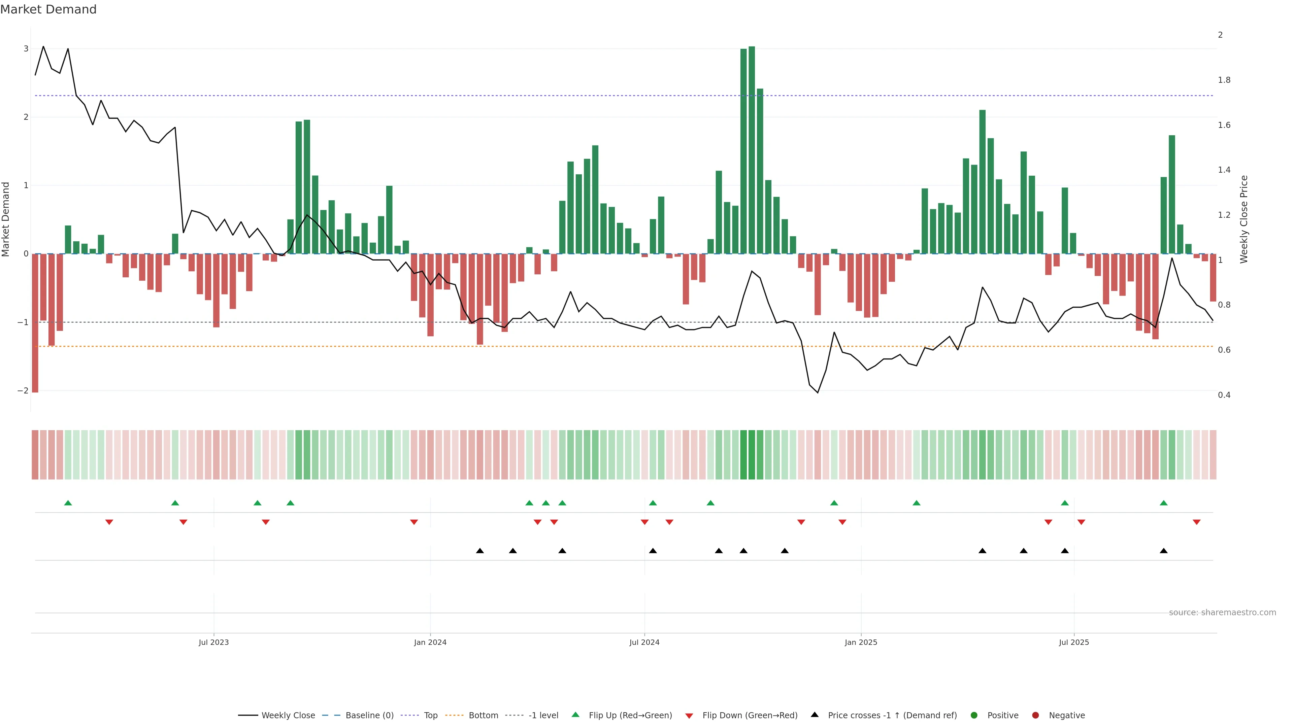Click the Market Demand chart title

point(48,9)
